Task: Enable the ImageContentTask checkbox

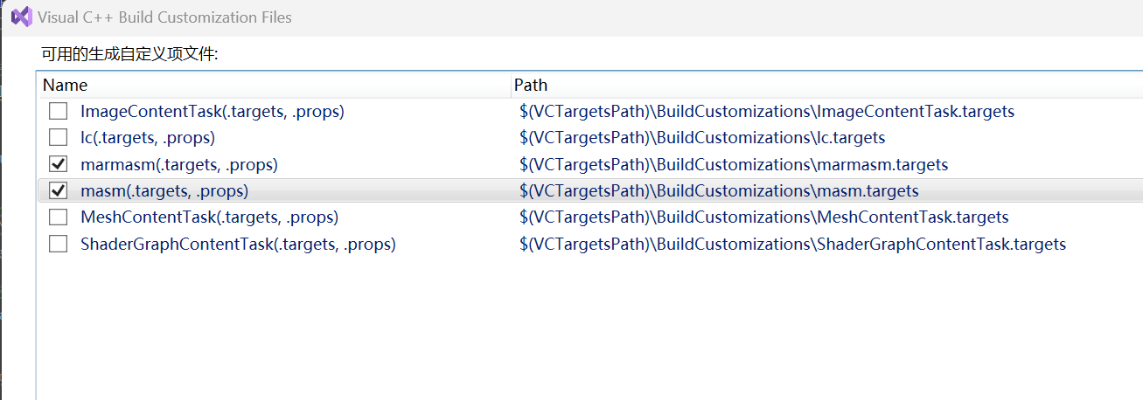Action: (x=58, y=111)
